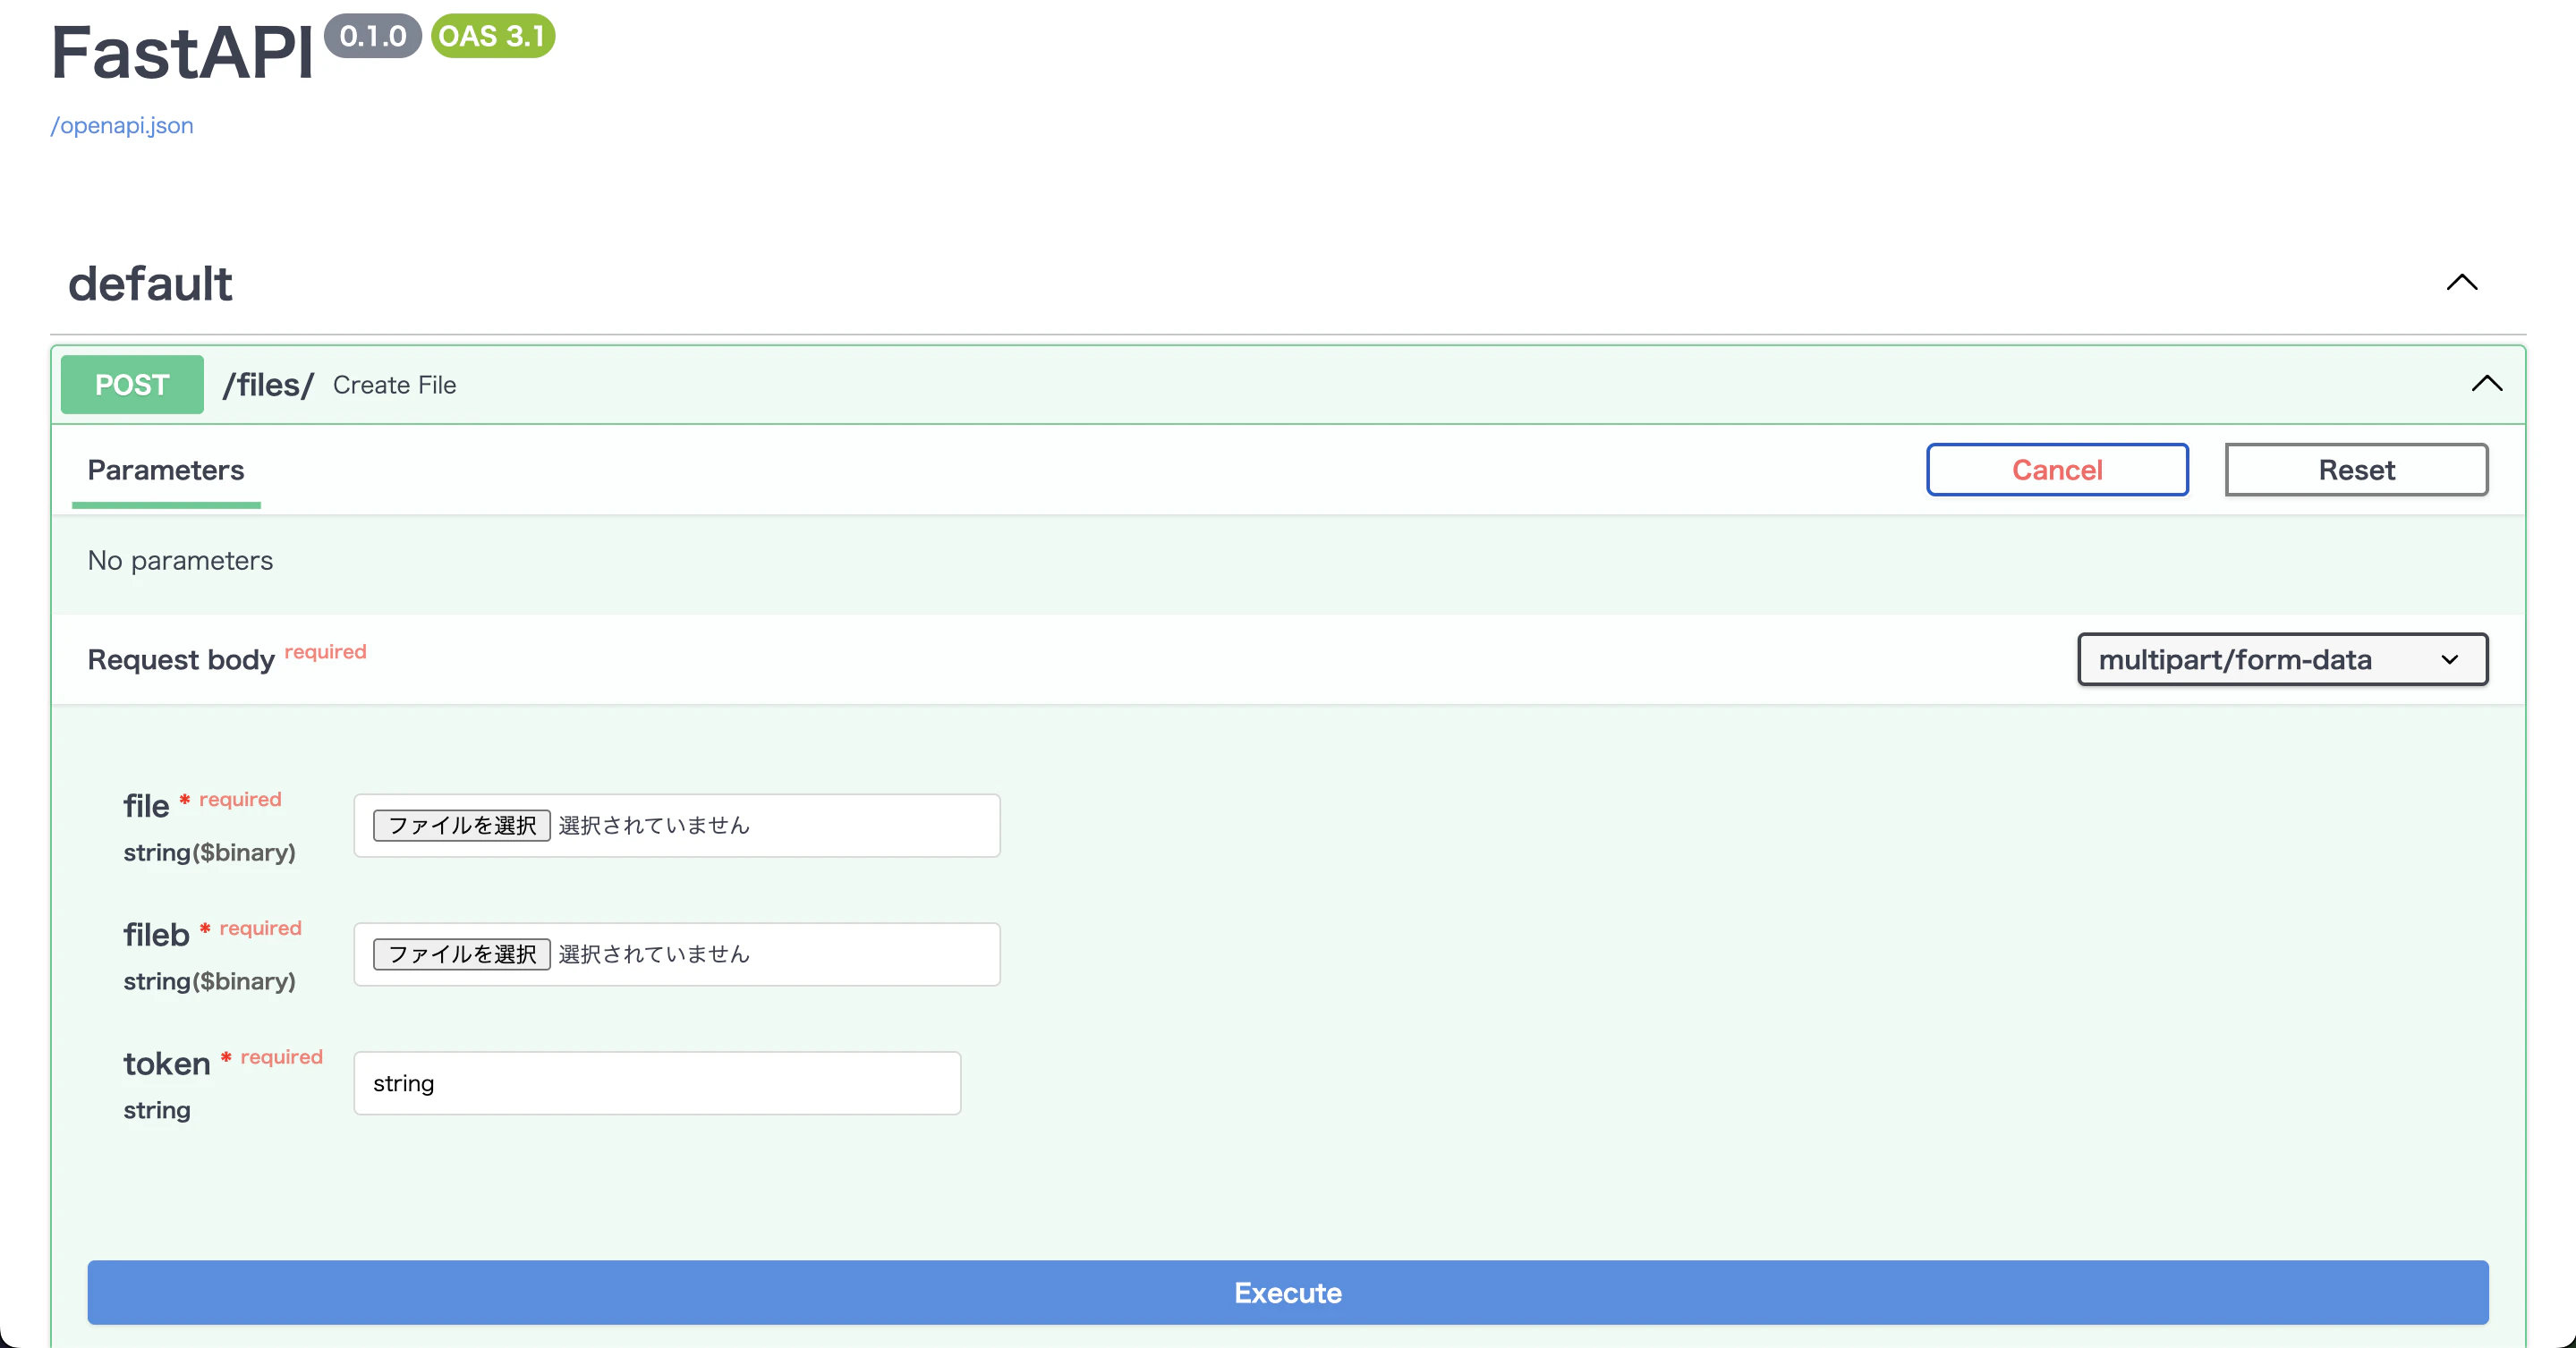
Task: Click the /files/ endpoint path
Action: click(268, 385)
